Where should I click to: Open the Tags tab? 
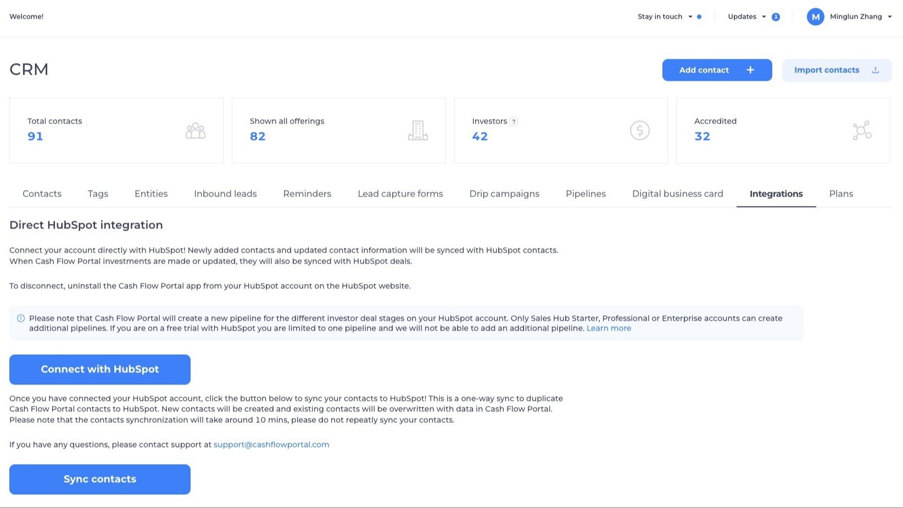point(98,194)
